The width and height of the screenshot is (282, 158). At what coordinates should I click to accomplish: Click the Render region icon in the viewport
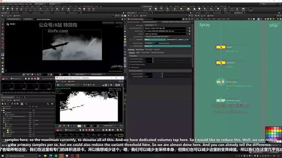pos(7,24)
